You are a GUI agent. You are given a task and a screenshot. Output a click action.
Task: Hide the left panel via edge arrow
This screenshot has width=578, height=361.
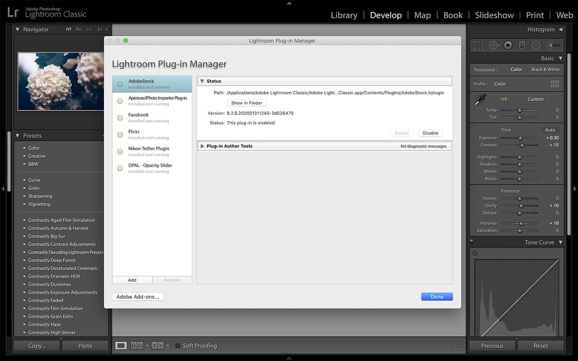click(x=3, y=189)
